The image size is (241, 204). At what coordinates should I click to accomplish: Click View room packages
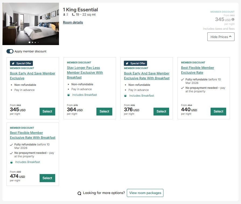pos(145,193)
